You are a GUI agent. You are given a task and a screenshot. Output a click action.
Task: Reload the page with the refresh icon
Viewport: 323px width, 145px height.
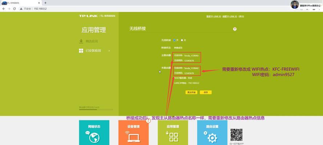click(15, 9)
